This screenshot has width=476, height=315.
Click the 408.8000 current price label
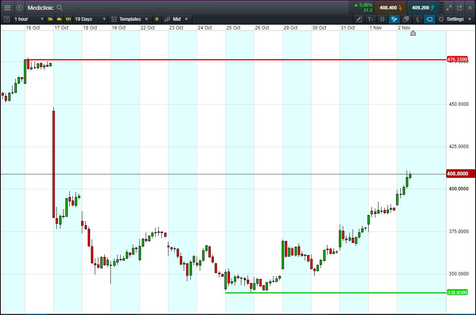click(460, 174)
